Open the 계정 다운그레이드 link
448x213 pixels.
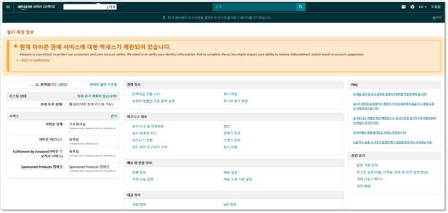click(x=370, y=179)
